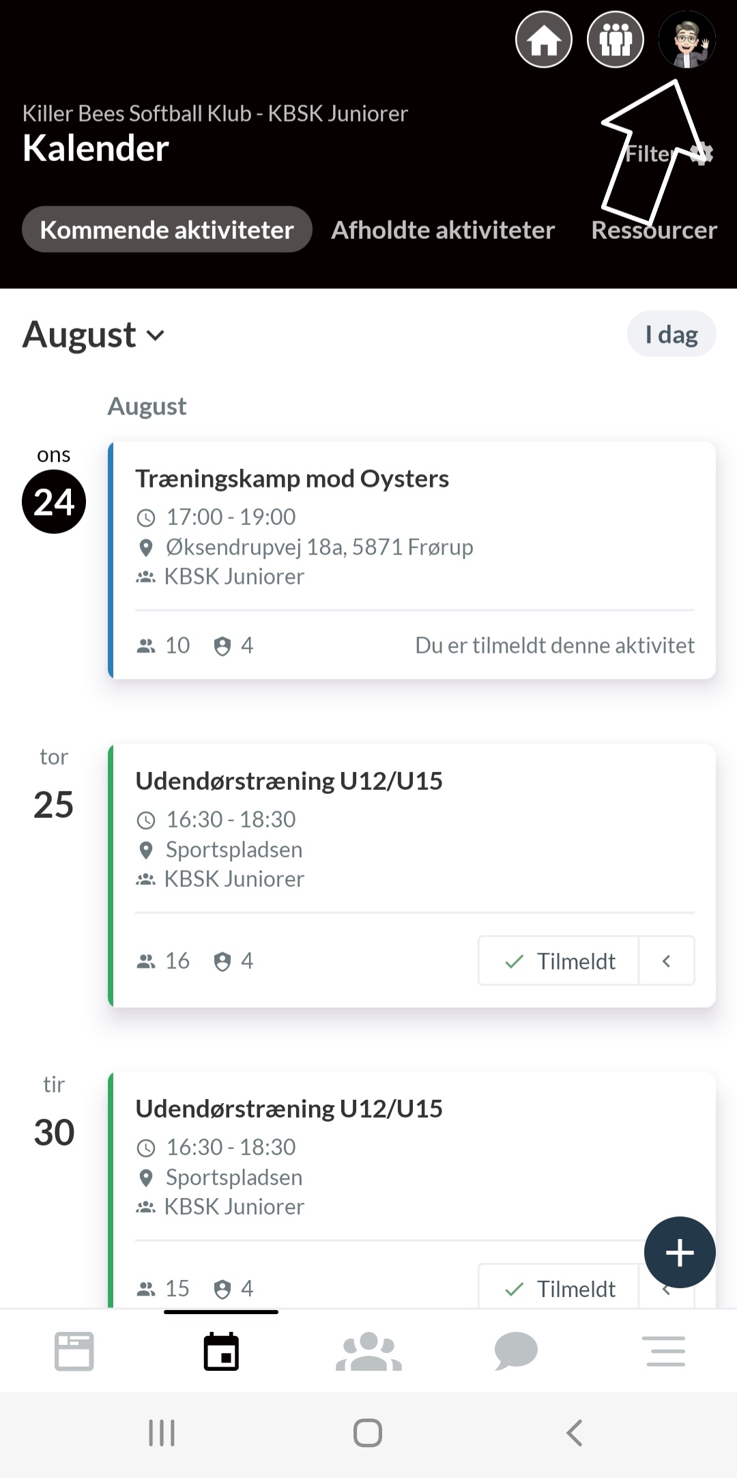Select Kommende aktiviteter tab
The width and height of the screenshot is (737, 1478).
point(167,229)
